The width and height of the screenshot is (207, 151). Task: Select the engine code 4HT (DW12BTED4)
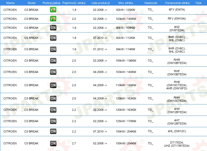coord(177,122)
